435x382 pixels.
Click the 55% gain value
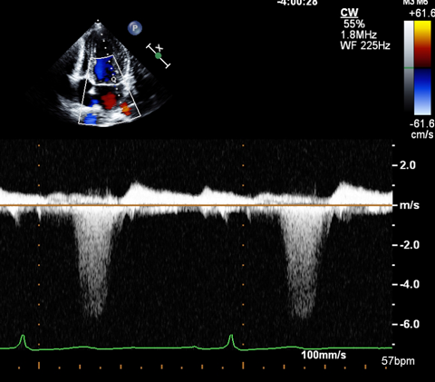click(x=354, y=24)
